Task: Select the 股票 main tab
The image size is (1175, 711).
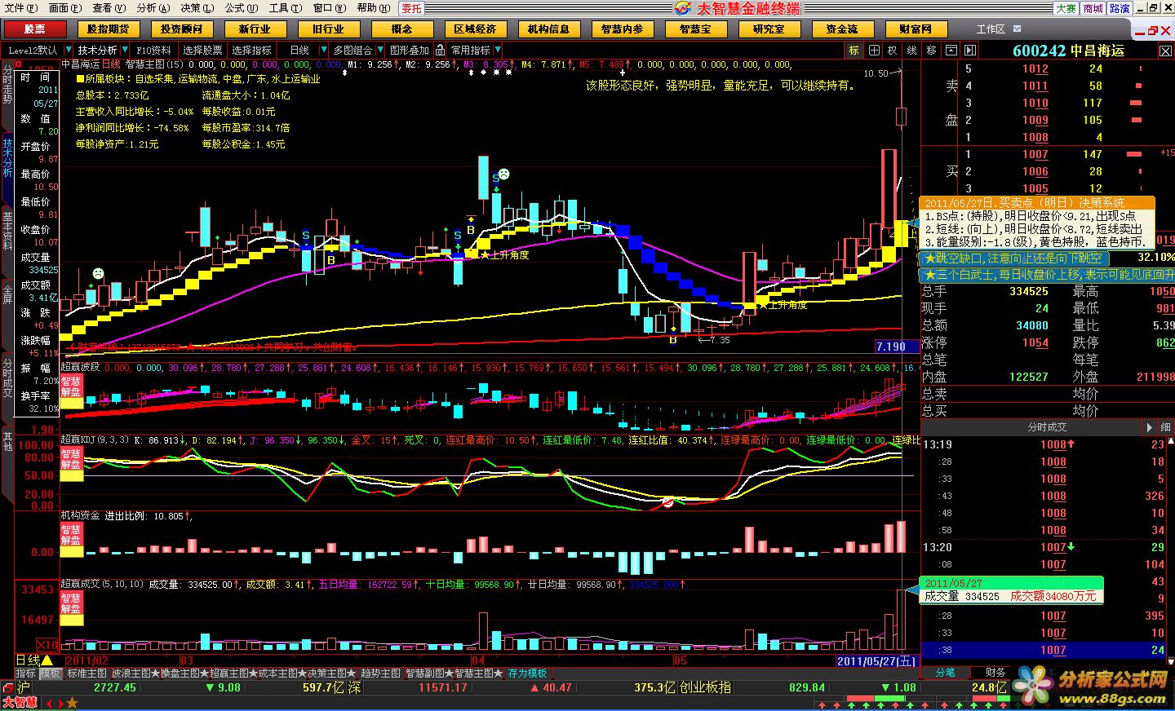Action: (35, 29)
